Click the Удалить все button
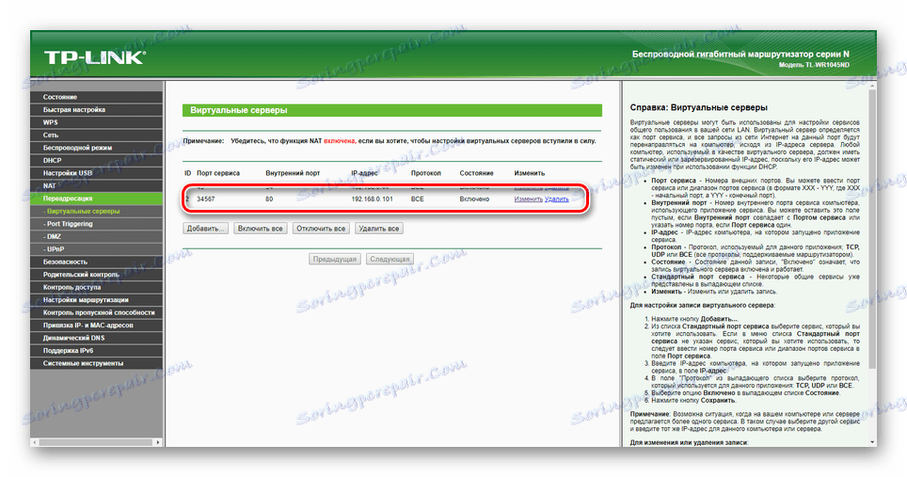 (379, 229)
